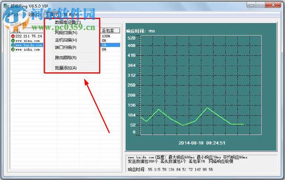Screen dimensions: 285x180
Task: Choose 路由跟踪(R) menu entry
Action: tap(66, 57)
